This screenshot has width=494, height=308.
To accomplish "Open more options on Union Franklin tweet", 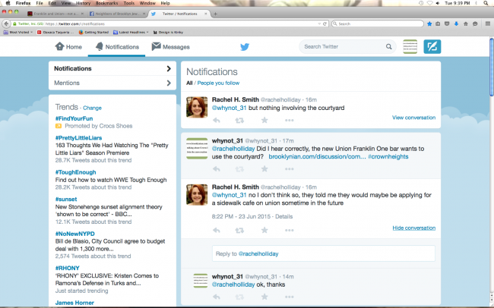I will coord(290,169).
